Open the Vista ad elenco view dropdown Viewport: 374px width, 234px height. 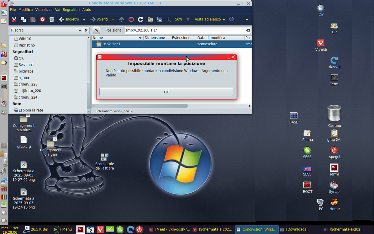224,20
